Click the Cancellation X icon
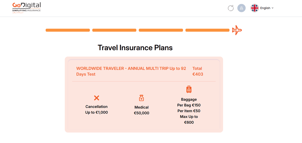The width and height of the screenshot is (302, 143). pos(96,98)
